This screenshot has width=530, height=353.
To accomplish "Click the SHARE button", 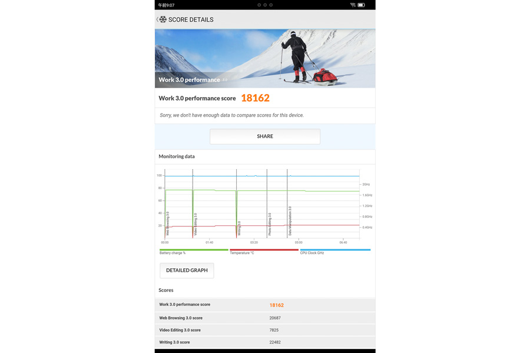I will pyautogui.click(x=265, y=136).
